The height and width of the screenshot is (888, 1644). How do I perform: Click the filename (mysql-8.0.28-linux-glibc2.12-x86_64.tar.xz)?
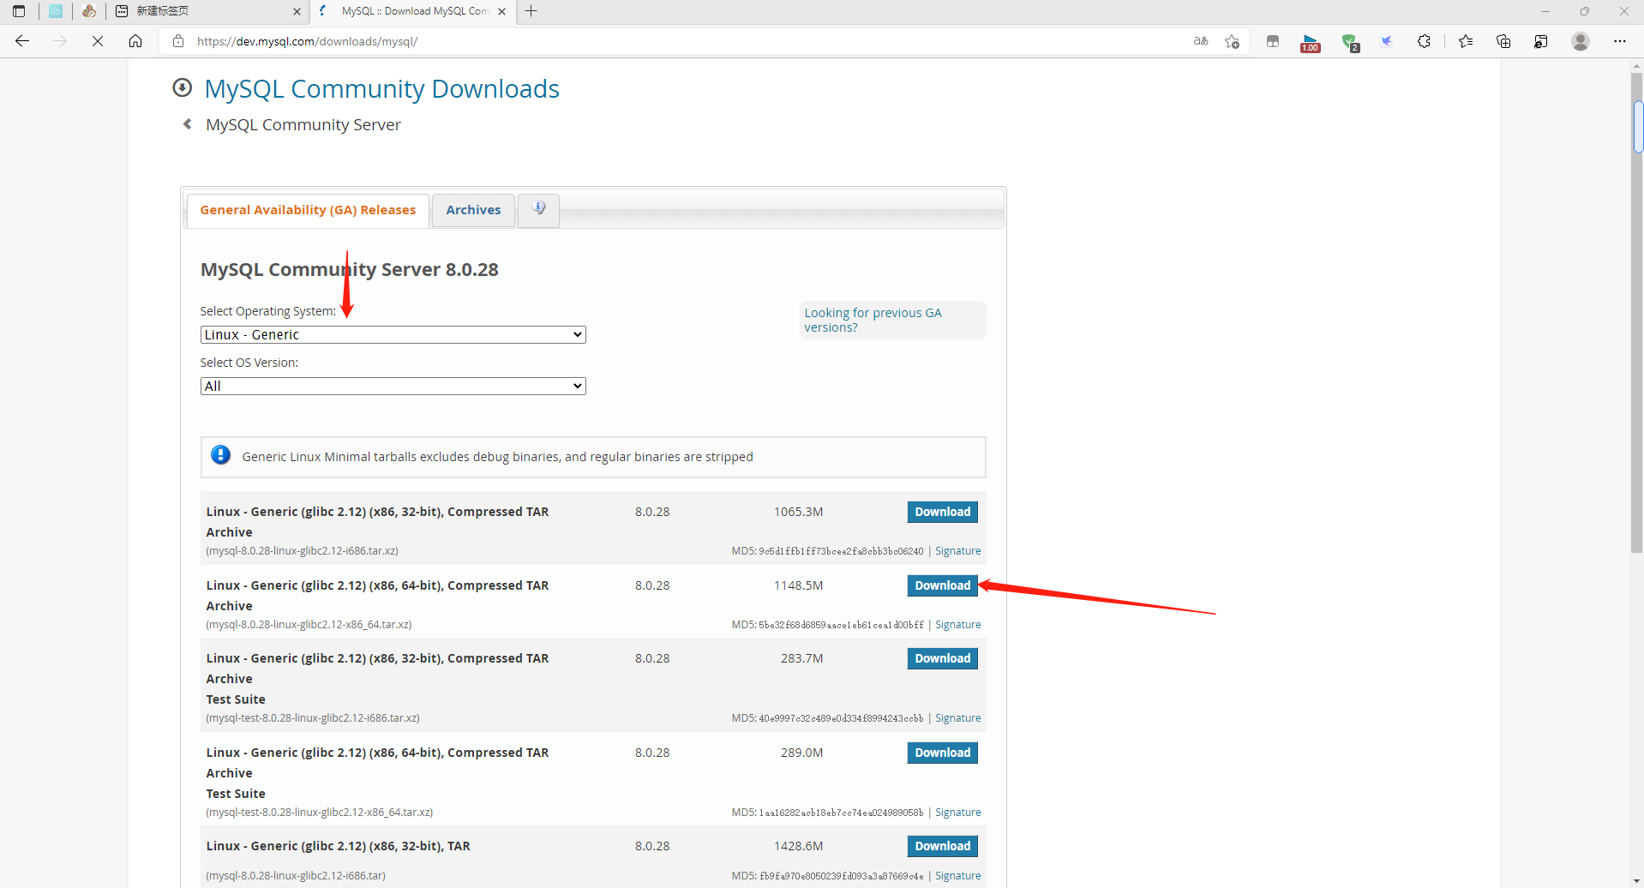[309, 625]
